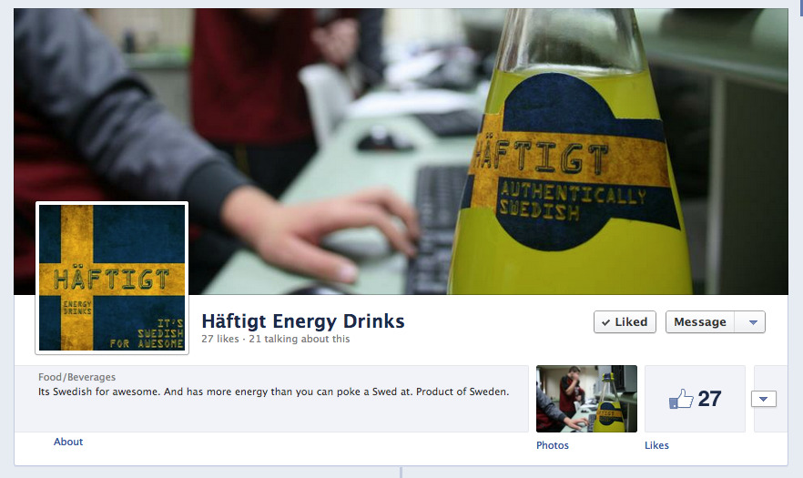
Task: Click the Food/Beverages category label
Action: (76, 377)
